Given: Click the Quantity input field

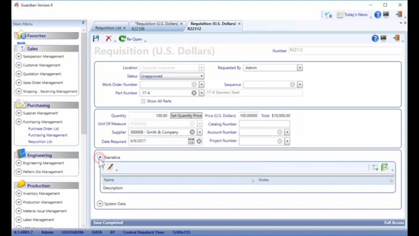Looking at the screenshot, I should tap(149, 115).
